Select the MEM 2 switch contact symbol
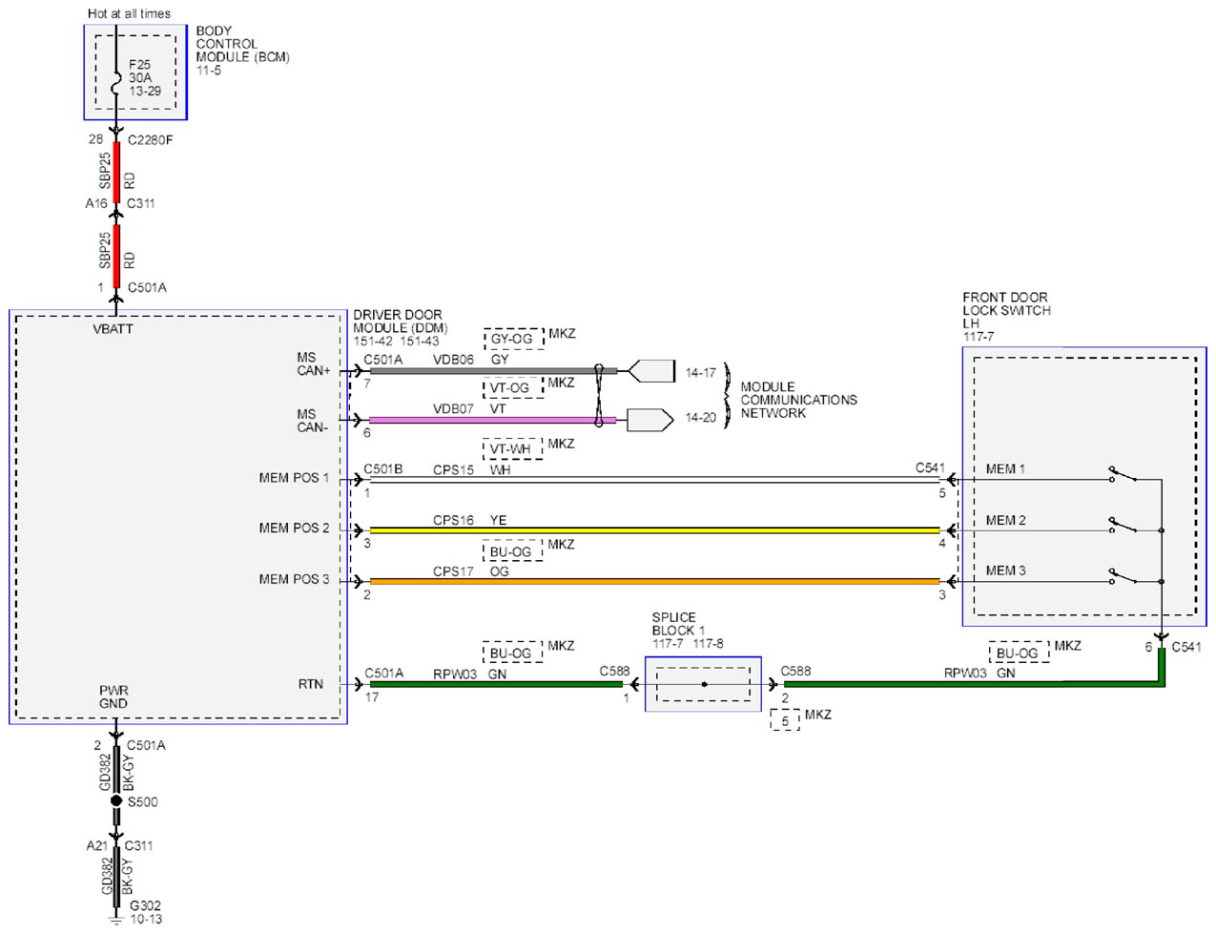 (x=1123, y=526)
